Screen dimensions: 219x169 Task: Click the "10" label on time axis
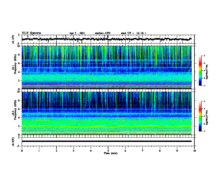click(x=194, y=151)
